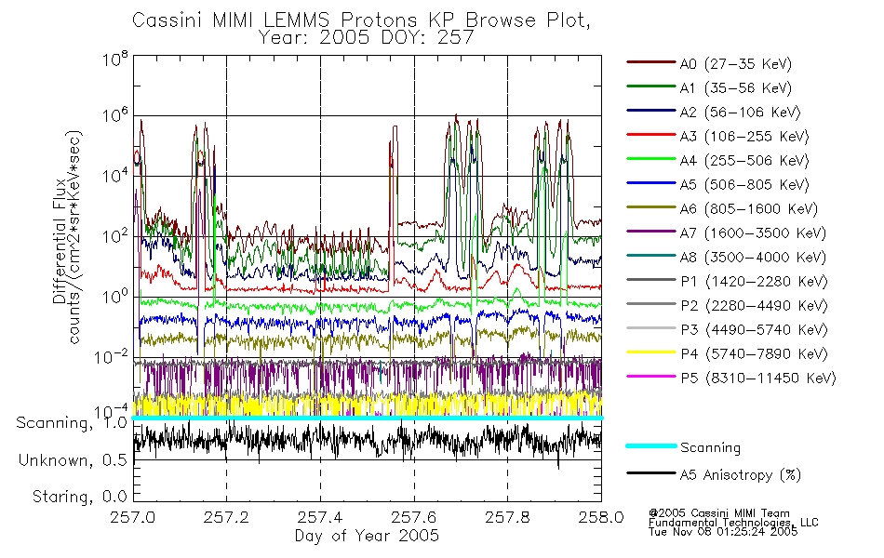Click the P4 (5740-7890 KeV) legend label
Image resolution: width=884 pixels, height=558 pixels.
click(754, 354)
